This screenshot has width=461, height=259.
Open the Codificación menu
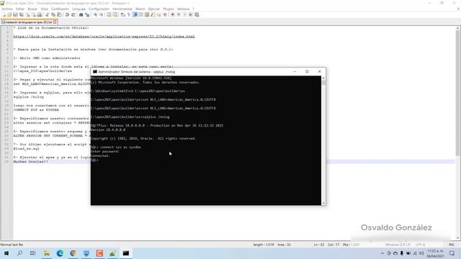[x=60, y=9]
